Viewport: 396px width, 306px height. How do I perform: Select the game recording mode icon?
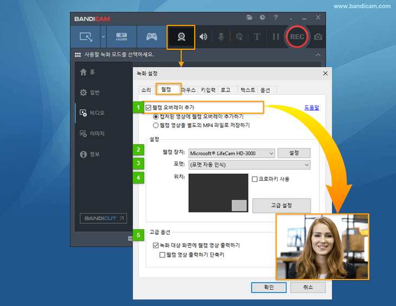[151, 37]
